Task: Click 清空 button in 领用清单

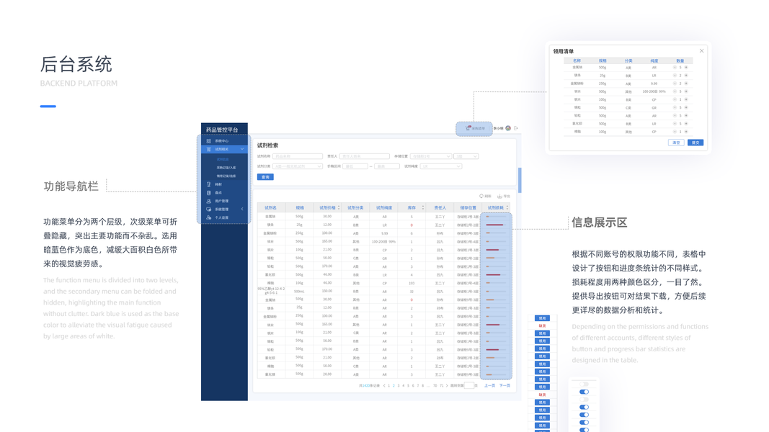Action: click(x=676, y=143)
